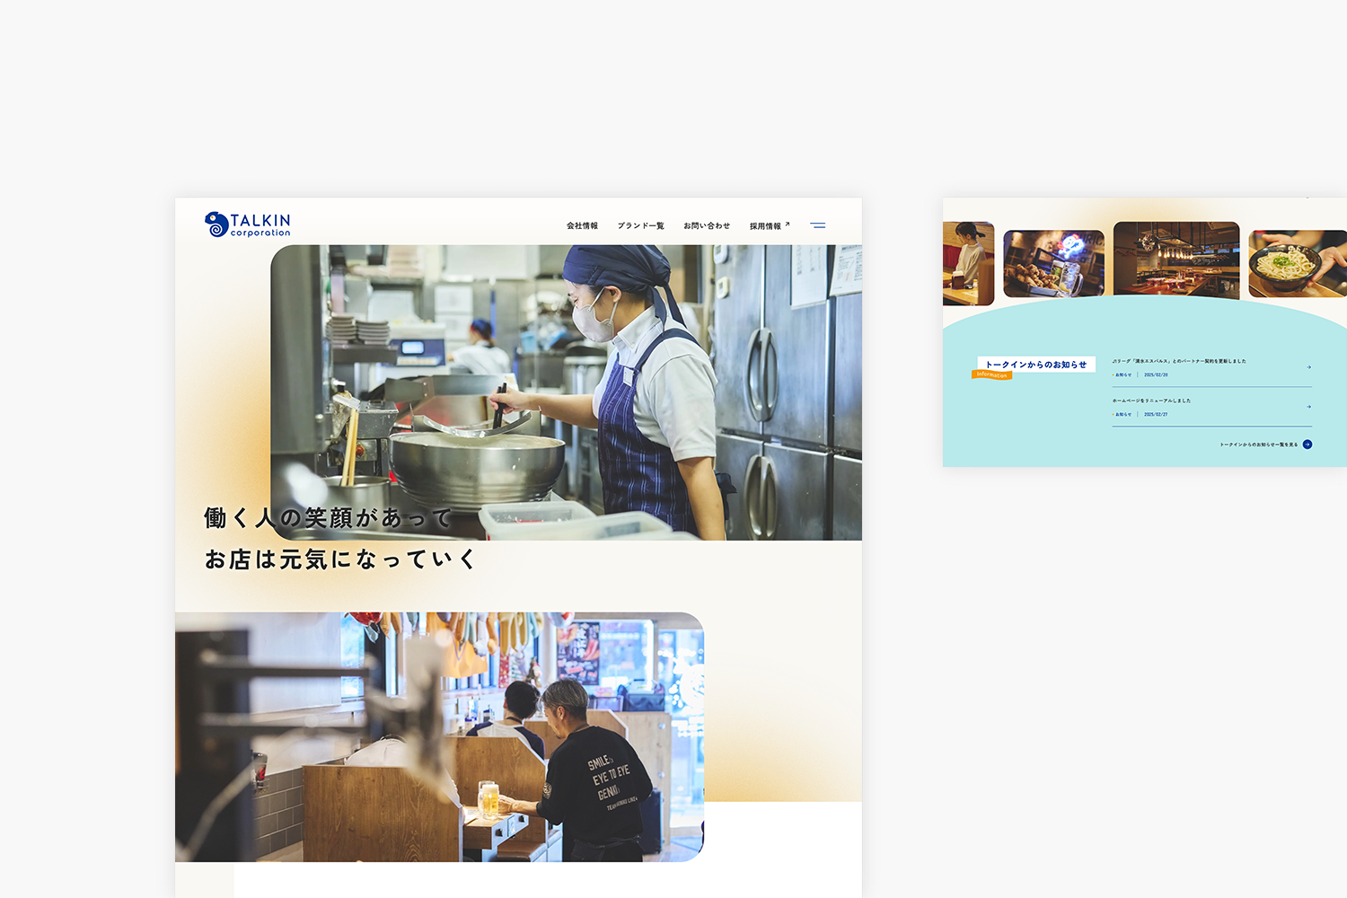Click the external-link arrow beside 採用情報
The image size is (1347, 898).
click(x=787, y=221)
